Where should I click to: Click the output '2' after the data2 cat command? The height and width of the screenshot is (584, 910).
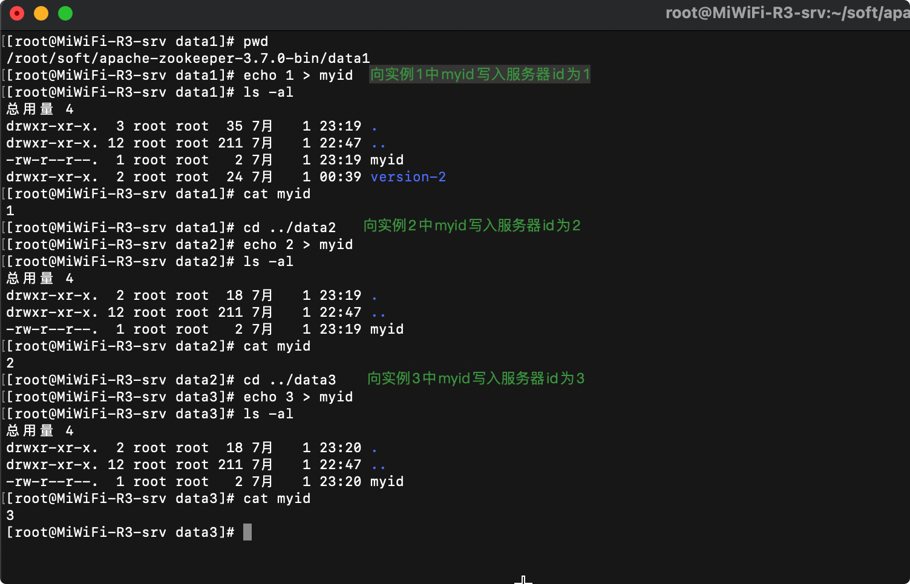10,363
